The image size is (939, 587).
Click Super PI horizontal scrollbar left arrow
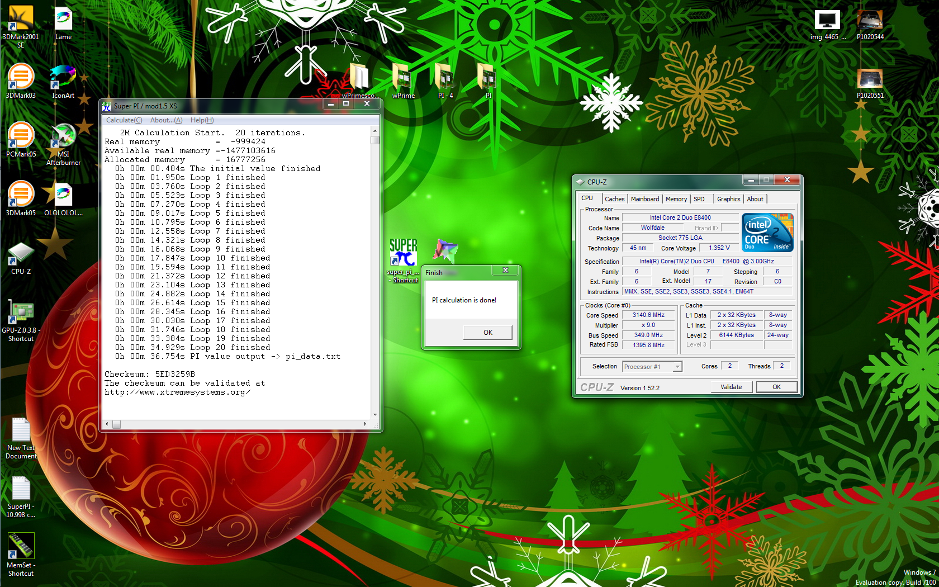tap(107, 424)
